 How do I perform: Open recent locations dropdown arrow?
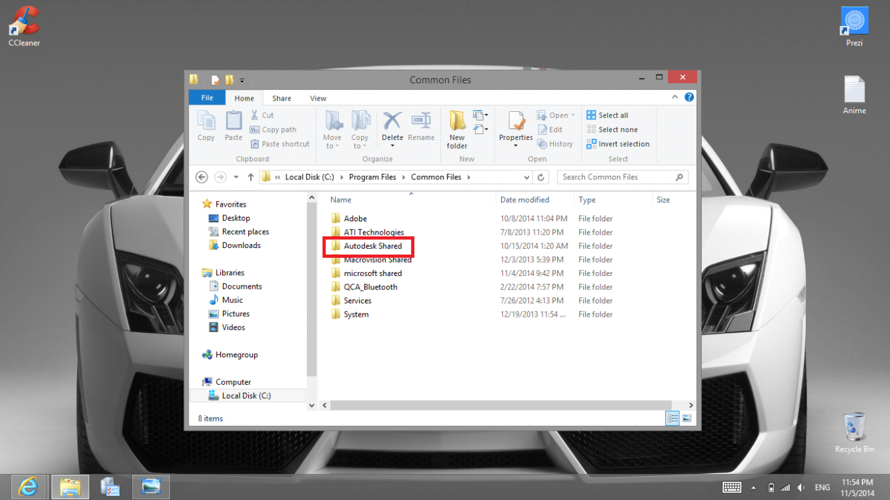[236, 177]
